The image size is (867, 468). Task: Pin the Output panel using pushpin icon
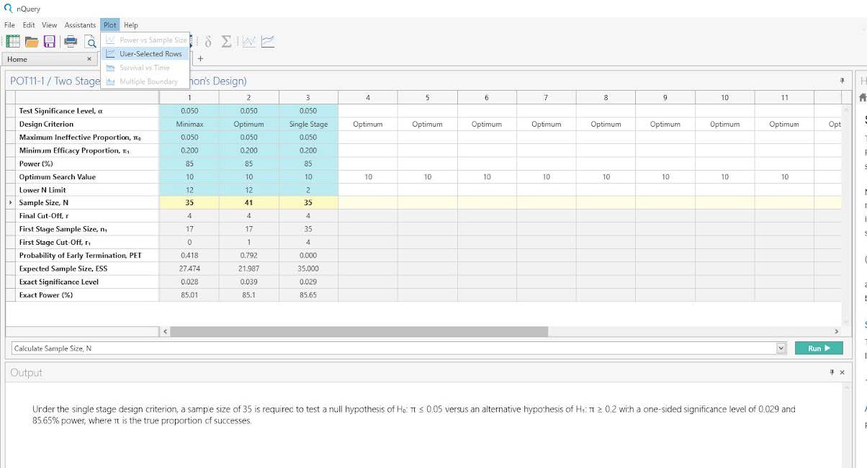click(832, 372)
